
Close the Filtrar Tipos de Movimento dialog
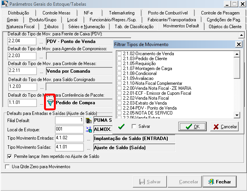pyautogui.click(x=238, y=45)
